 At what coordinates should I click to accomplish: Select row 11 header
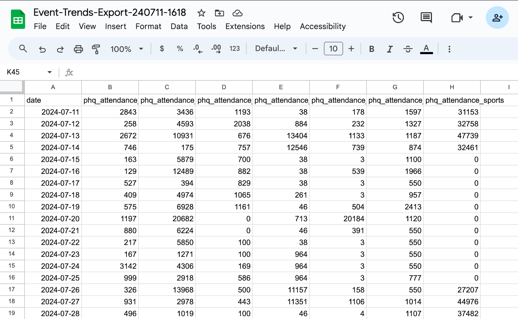[x=12, y=218]
